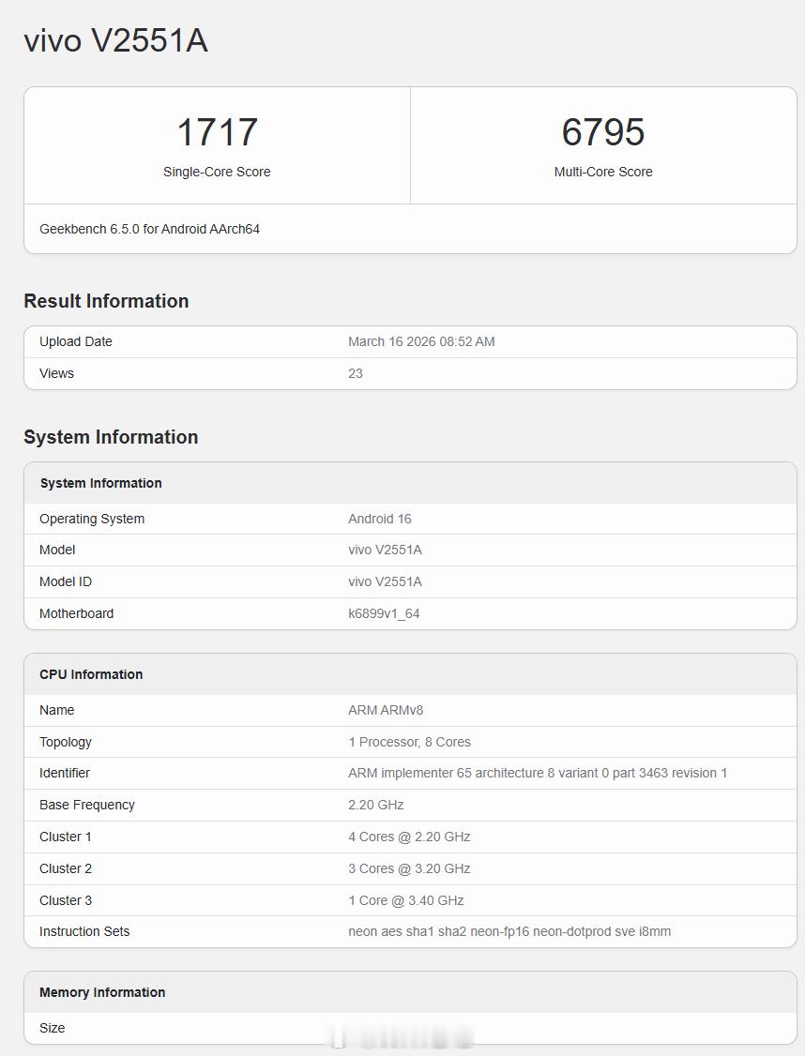Image resolution: width=805 pixels, height=1056 pixels.
Task: Click the Result Information heading
Action: pyautogui.click(x=106, y=301)
